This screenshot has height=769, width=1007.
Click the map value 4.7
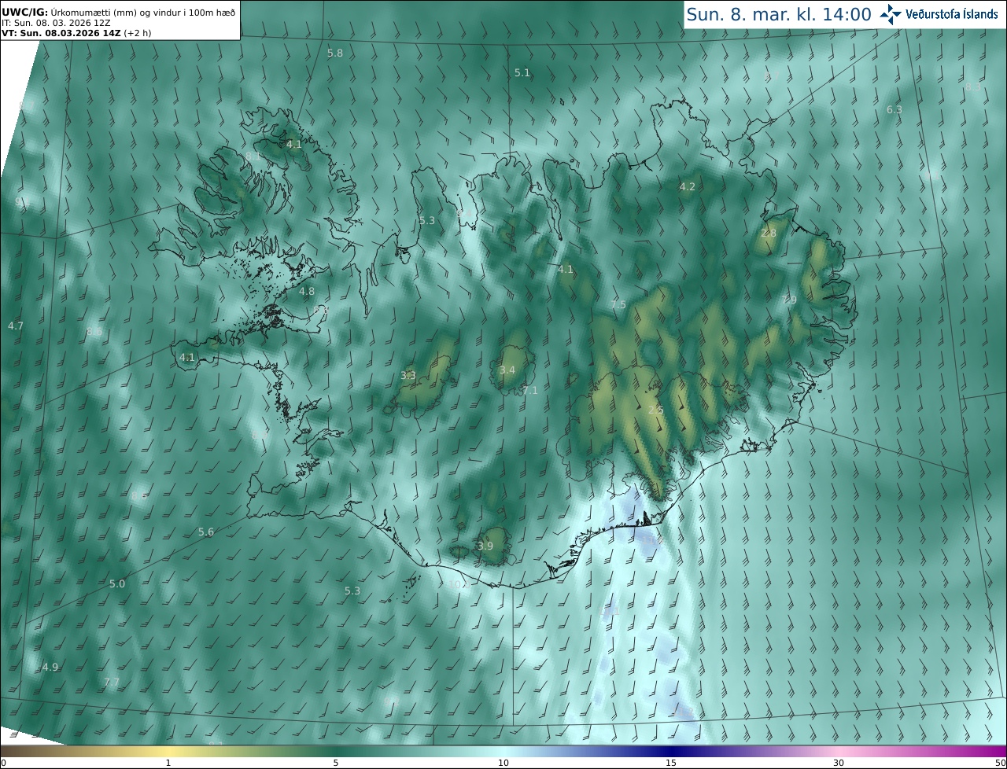[x=16, y=326]
